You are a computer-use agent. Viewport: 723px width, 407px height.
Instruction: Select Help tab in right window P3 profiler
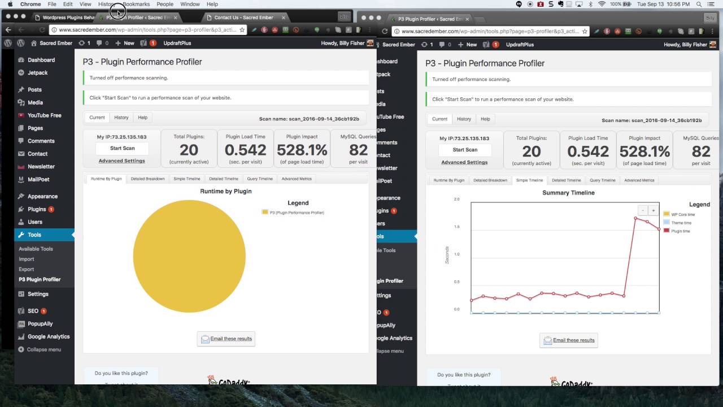(x=485, y=119)
